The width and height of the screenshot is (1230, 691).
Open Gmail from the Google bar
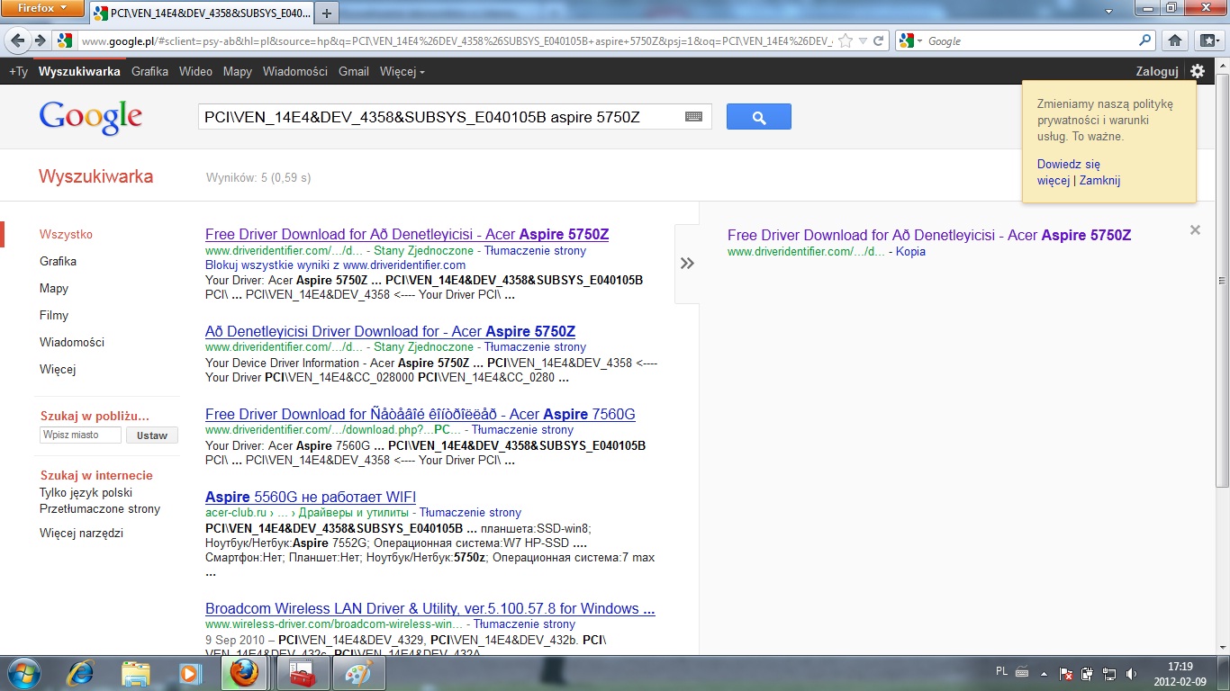[x=354, y=71]
